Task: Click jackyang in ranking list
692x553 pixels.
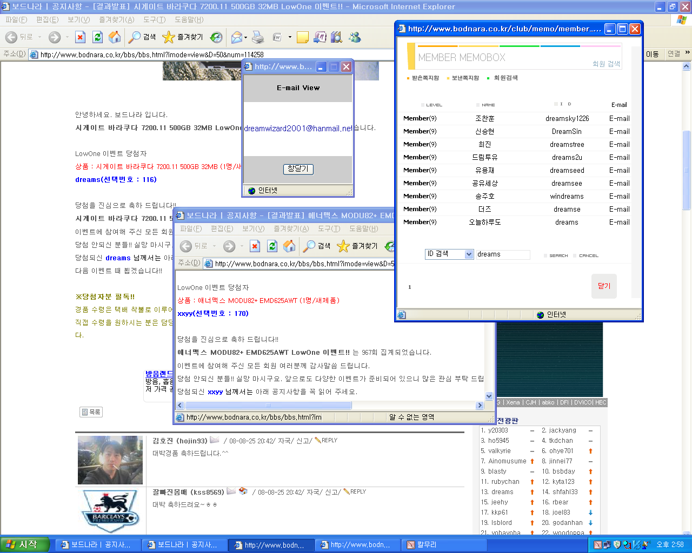Action: [x=564, y=430]
